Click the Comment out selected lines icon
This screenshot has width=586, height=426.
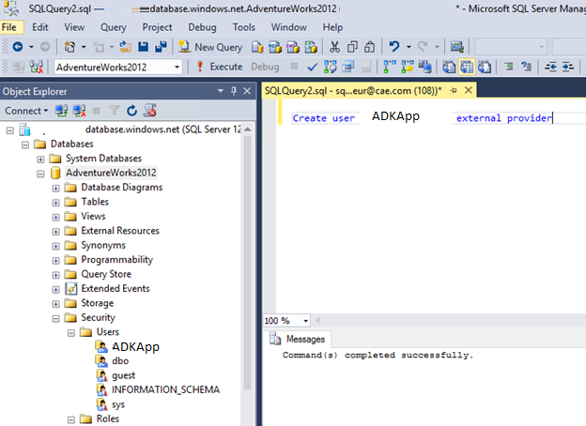pyautogui.click(x=509, y=67)
